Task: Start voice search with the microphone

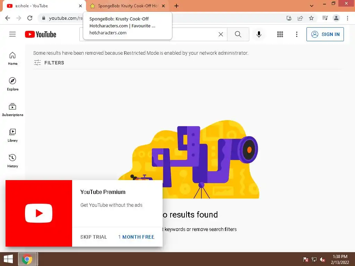Action: [x=259, y=34]
